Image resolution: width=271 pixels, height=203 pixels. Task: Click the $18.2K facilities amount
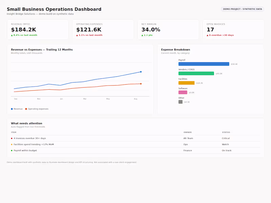click(x=200, y=83)
